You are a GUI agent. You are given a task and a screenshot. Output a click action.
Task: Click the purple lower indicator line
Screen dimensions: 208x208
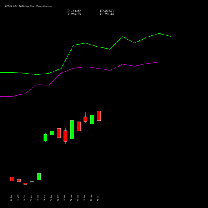[86, 67]
